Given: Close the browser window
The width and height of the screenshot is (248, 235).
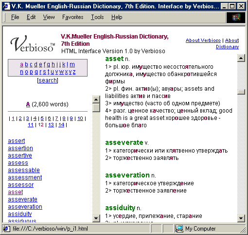Looking at the screenshot, I should point(241,6).
